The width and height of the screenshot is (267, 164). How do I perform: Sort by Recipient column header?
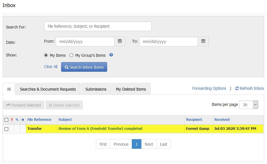[x=194, y=119]
